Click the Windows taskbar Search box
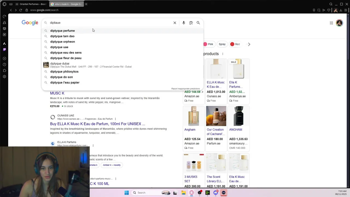 [x=151, y=193]
